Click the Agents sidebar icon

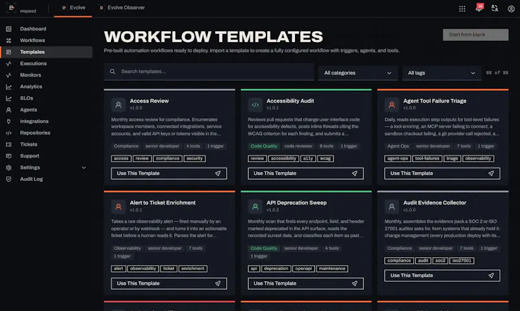pos(8,110)
